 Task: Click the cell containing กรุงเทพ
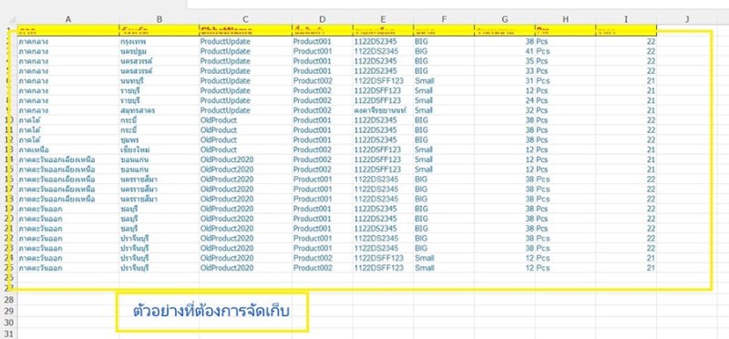(159, 41)
